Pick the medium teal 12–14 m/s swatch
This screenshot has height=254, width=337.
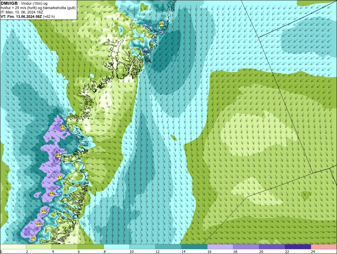168,247
